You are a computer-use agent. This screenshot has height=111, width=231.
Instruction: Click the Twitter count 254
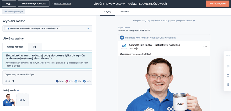(x=80, y=81)
